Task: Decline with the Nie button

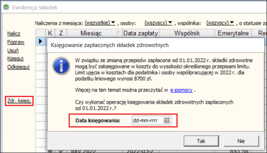Action: (x=241, y=141)
